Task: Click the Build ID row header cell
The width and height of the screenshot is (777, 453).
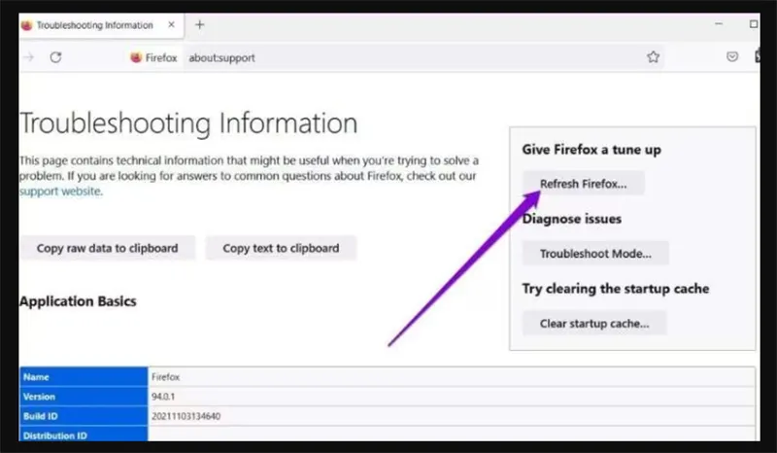Action: [x=84, y=416]
